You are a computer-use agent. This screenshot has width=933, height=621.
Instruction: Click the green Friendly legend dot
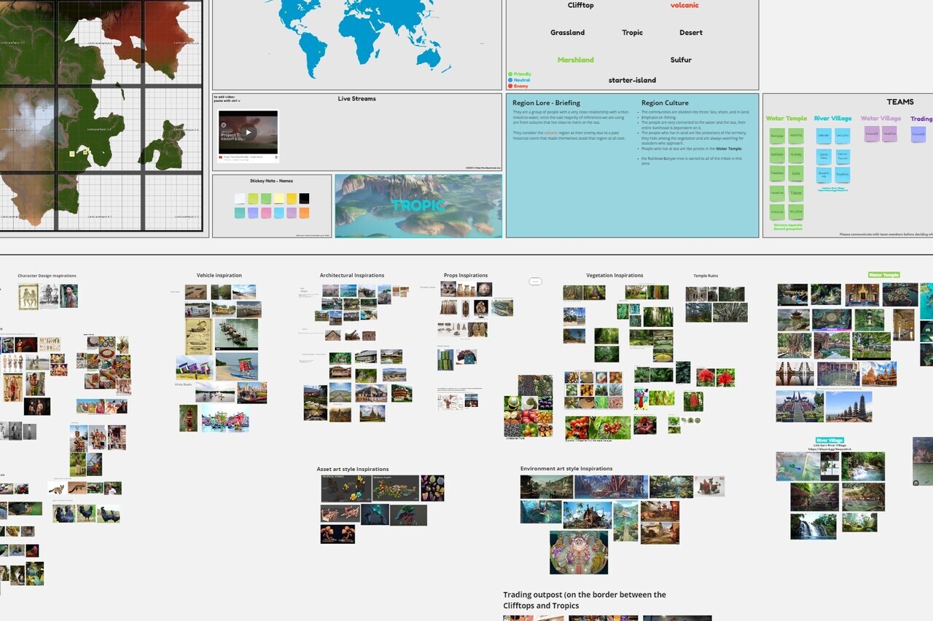511,74
